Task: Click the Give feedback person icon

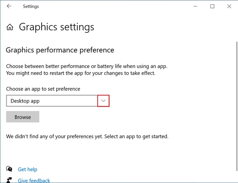Action: (9, 180)
